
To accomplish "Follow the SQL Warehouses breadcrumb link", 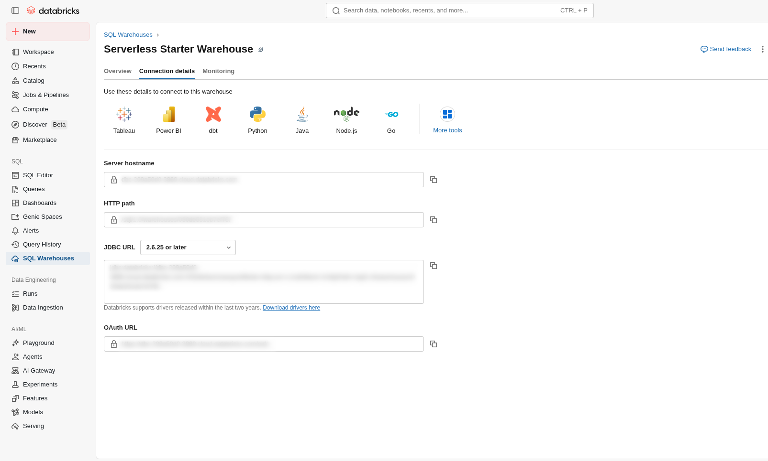I will (128, 35).
